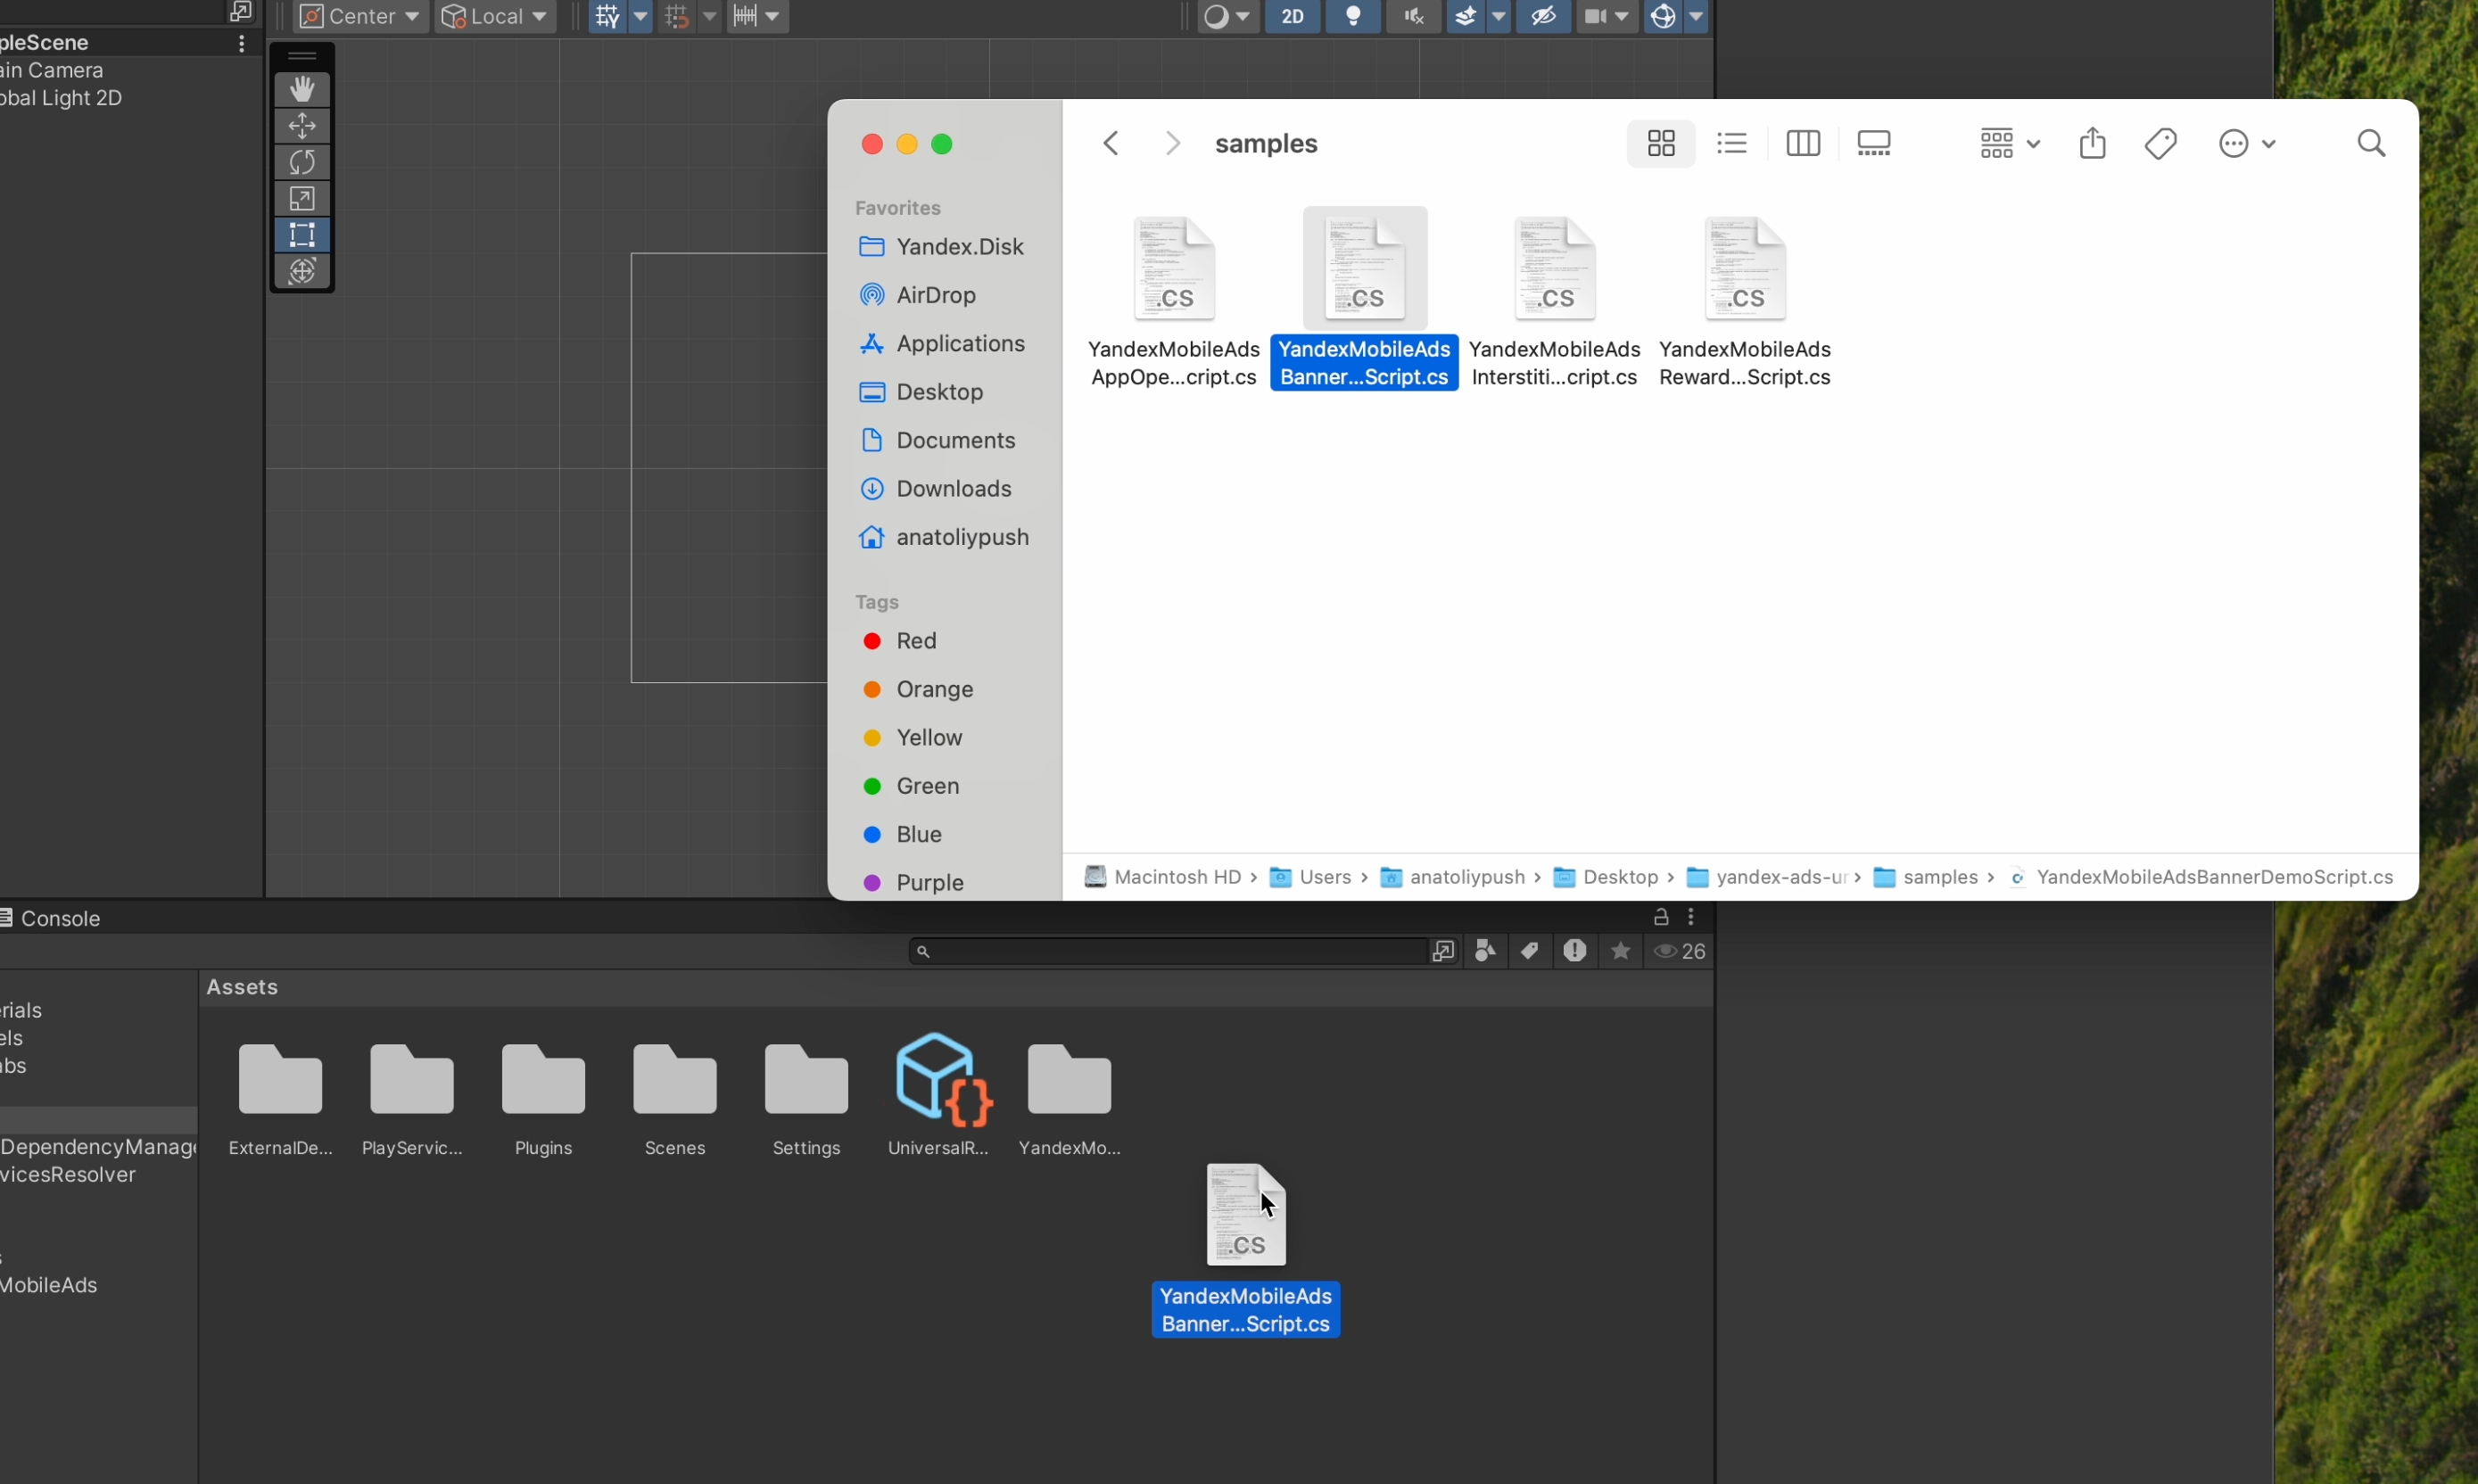The image size is (2478, 1484).
Task: Click the Finder Share button
Action: click(x=2093, y=144)
